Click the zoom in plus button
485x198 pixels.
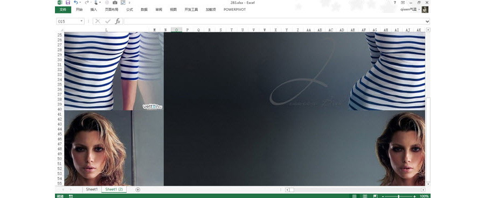tap(414, 196)
